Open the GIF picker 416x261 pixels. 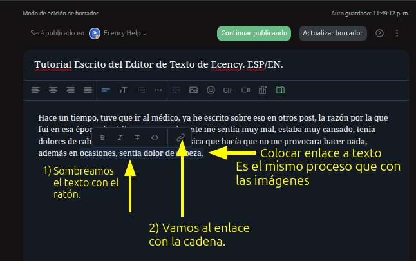(228, 90)
